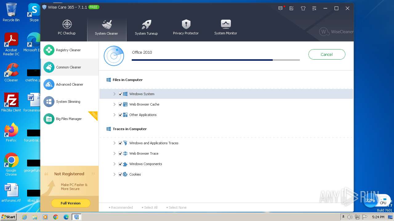
Task: Open the System Monitor tab
Action: [226, 27]
